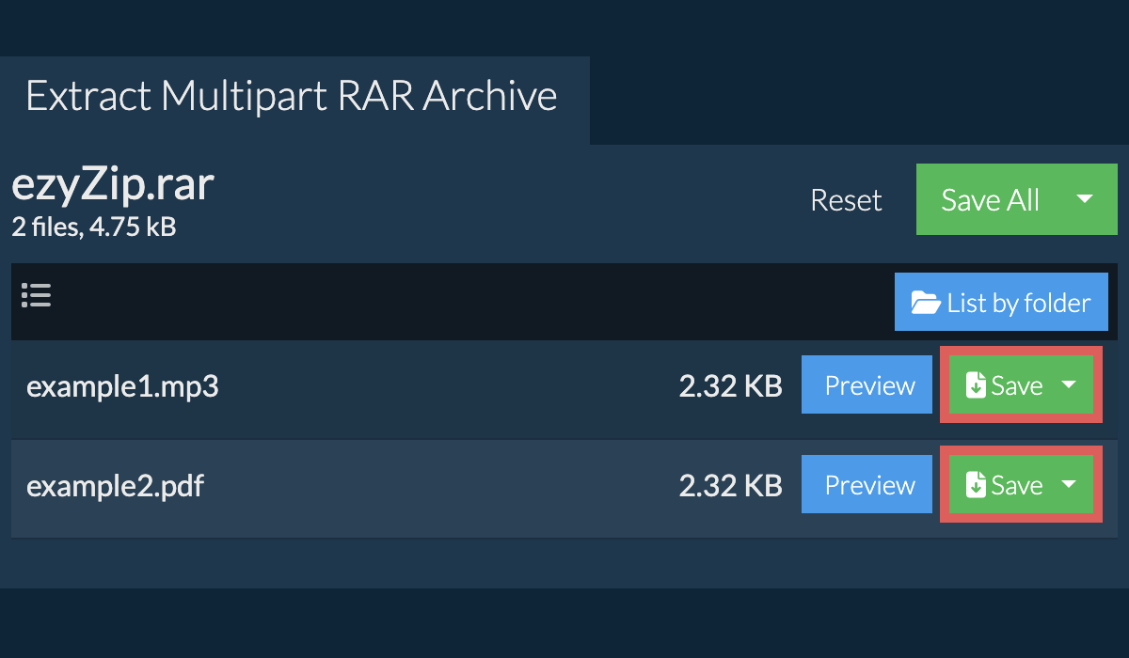Click the Reset link
The height and width of the screenshot is (658, 1129).
point(846,200)
